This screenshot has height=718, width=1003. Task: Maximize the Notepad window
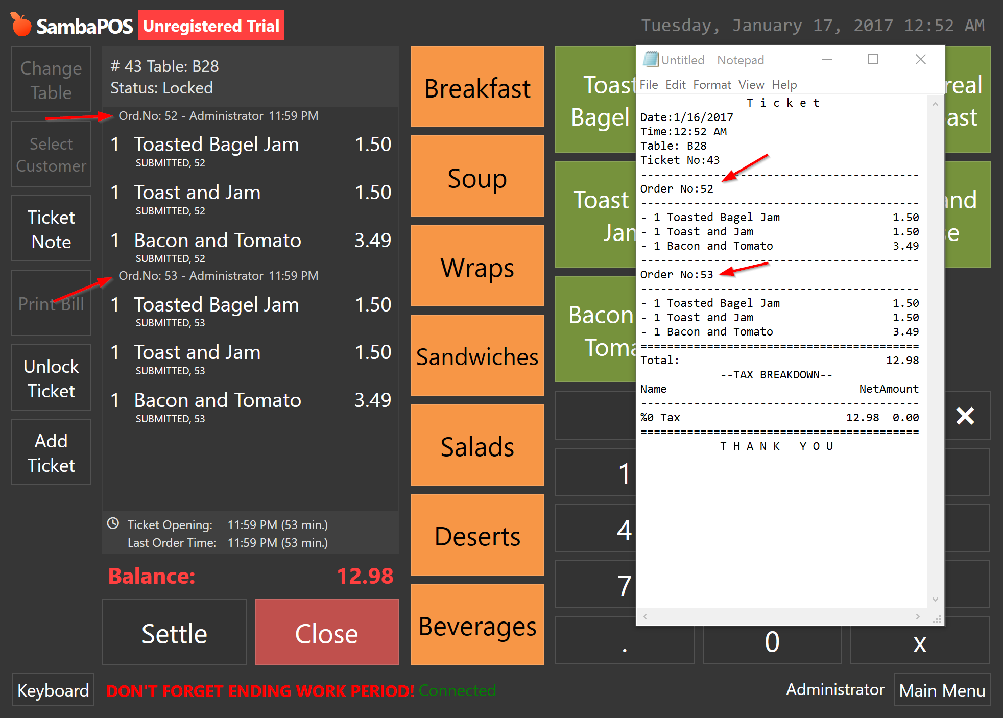pos(873,60)
